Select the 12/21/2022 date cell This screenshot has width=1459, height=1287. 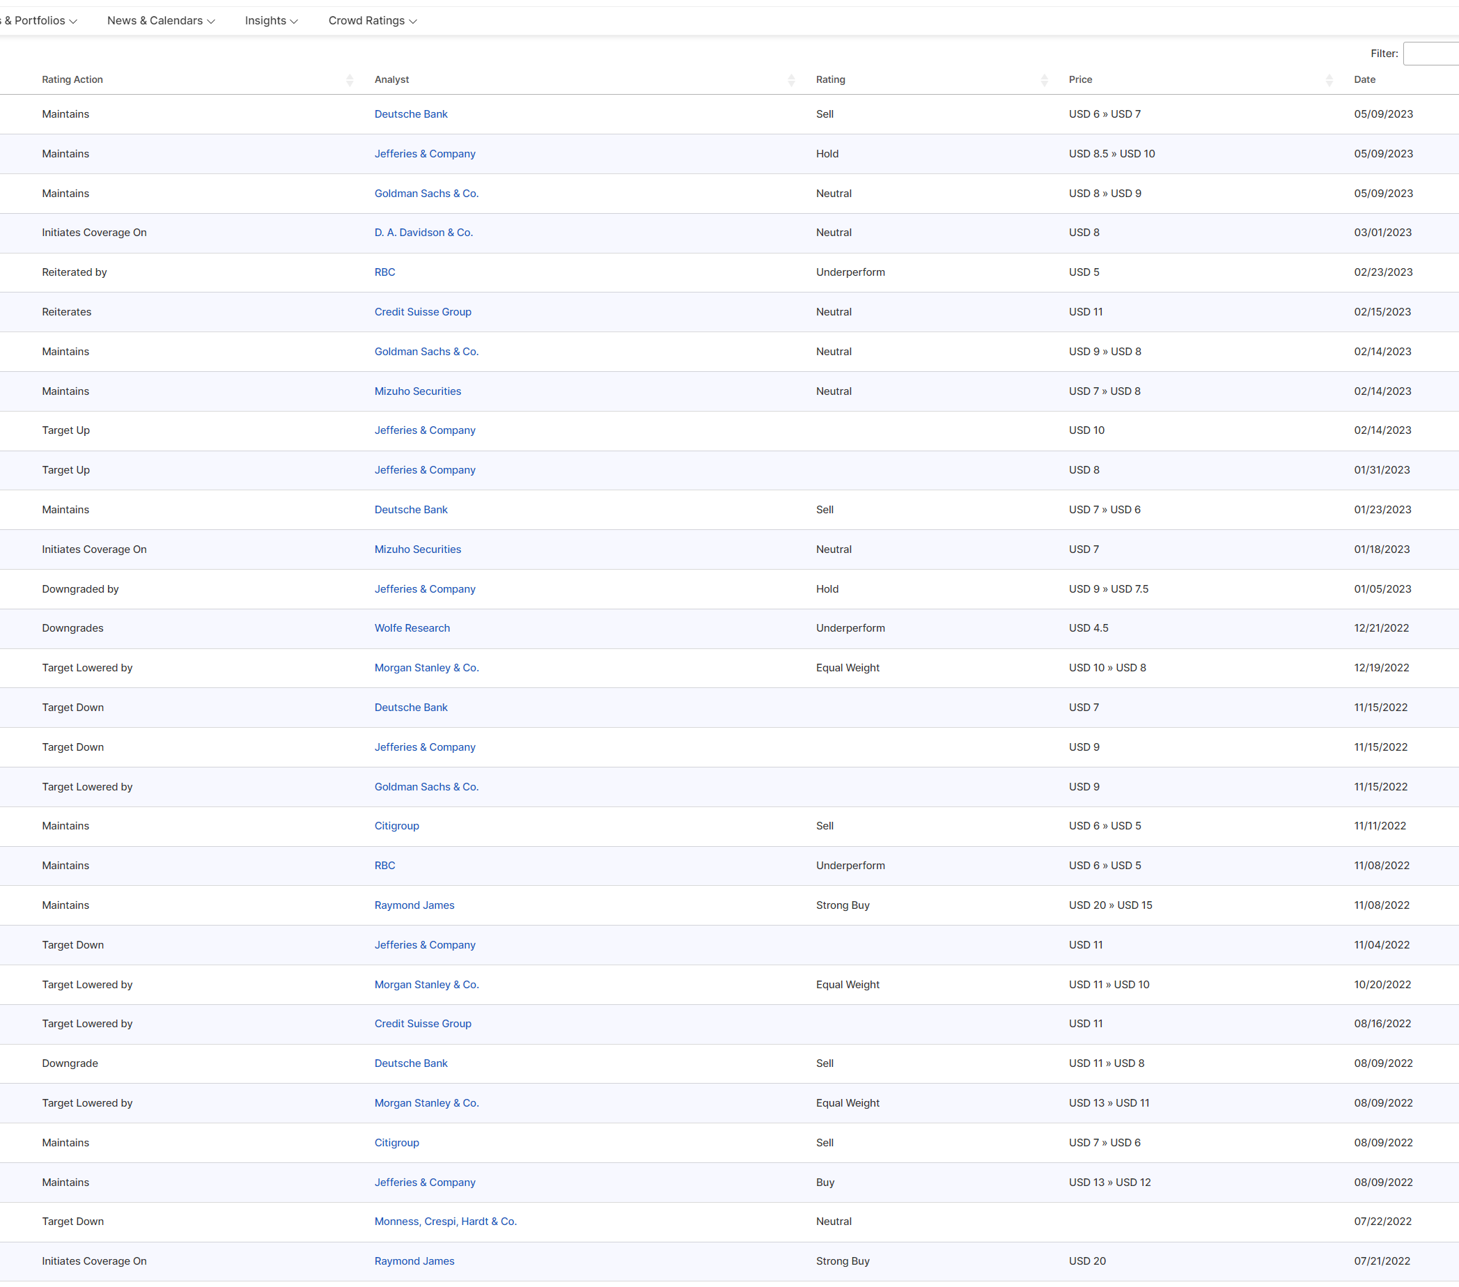coord(1381,628)
